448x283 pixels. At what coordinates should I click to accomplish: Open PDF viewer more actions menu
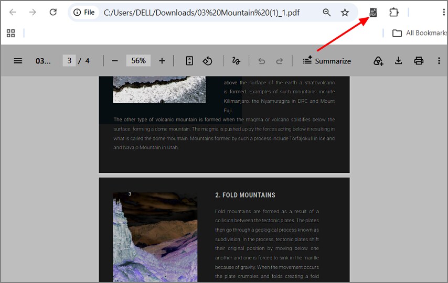tap(439, 61)
